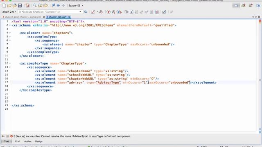Viewport: 262px width, 147px height.
Task: Collapse the sequence fold on line 6
Action: (x=10, y=40)
